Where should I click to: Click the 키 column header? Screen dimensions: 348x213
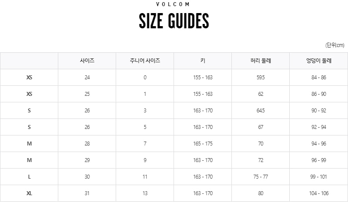click(x=203, y=61)
